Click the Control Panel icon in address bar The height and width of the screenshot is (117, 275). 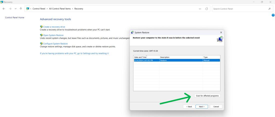coord(27,9)
